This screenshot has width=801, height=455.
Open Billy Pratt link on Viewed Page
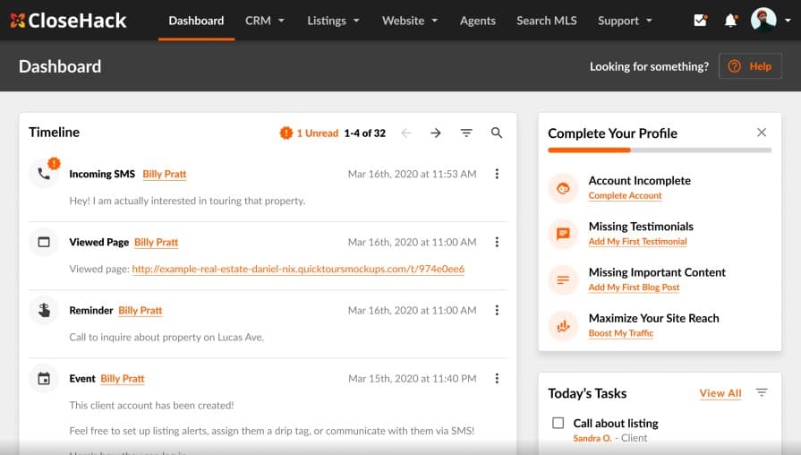156,242
